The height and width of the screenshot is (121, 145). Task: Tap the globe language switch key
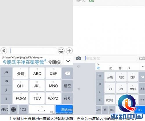(x=13, y=109)
